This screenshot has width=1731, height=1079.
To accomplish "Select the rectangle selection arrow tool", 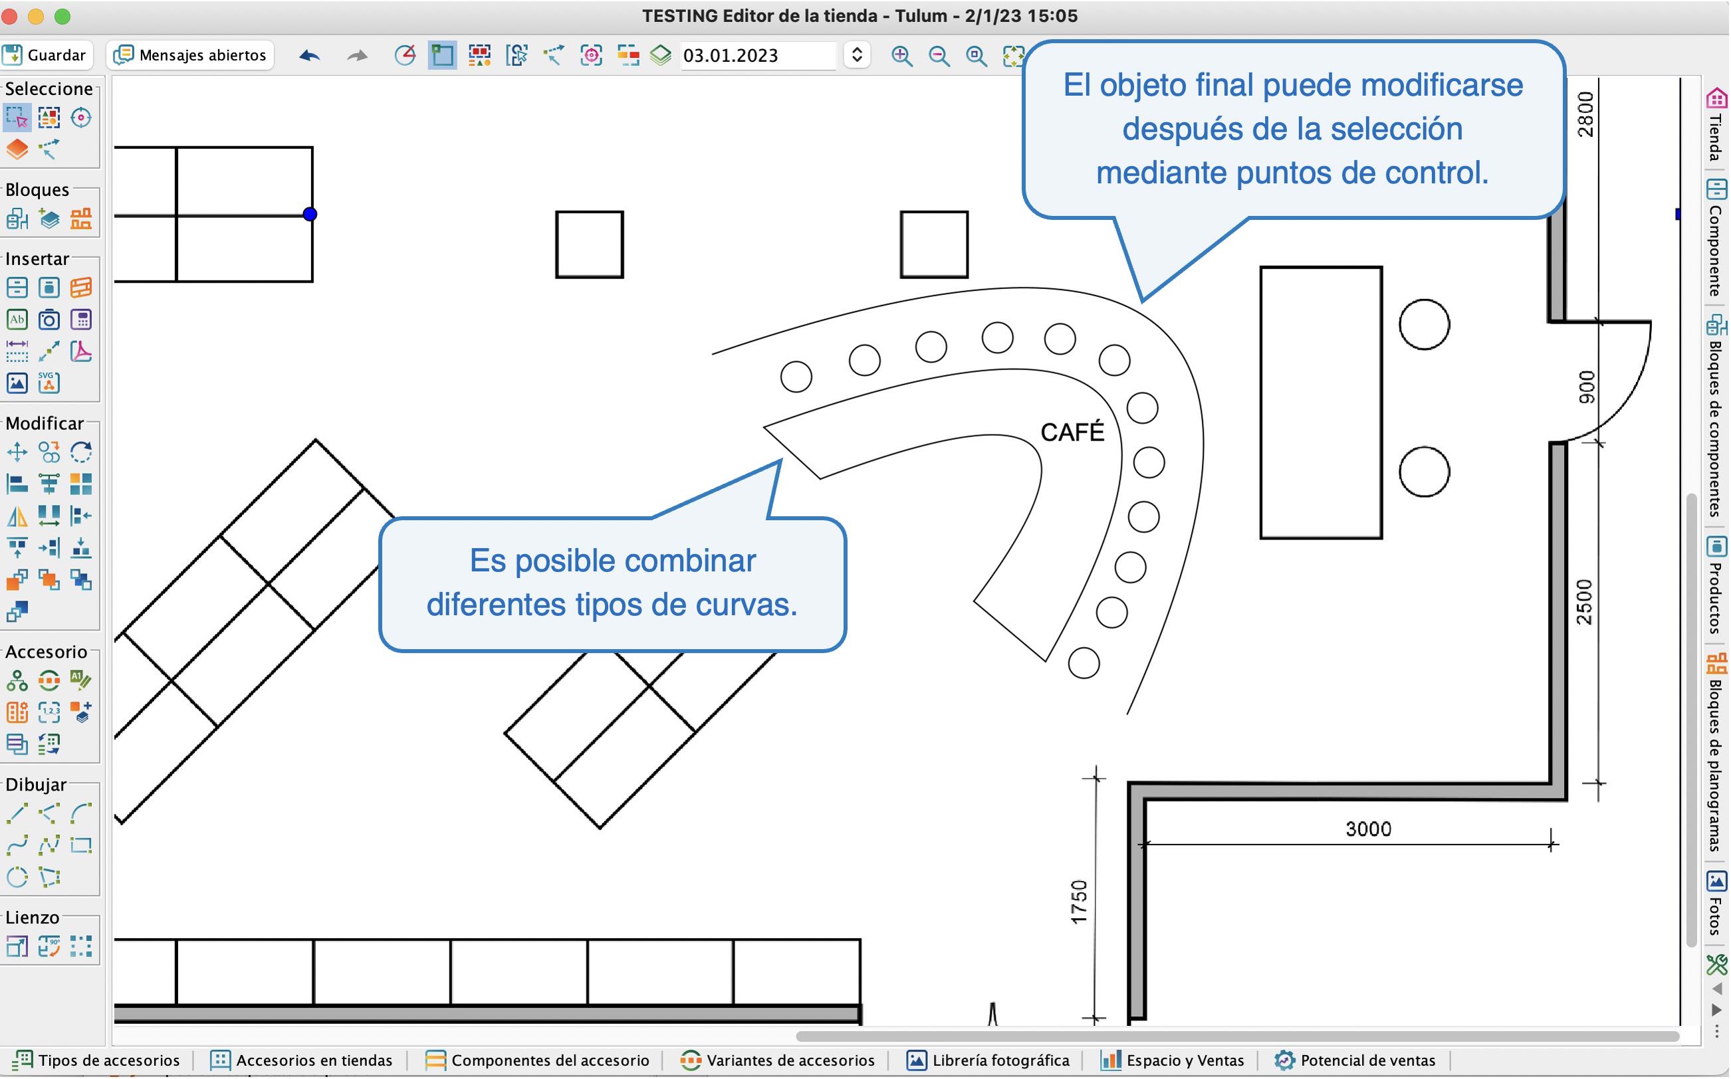I will tap(17, 118).
